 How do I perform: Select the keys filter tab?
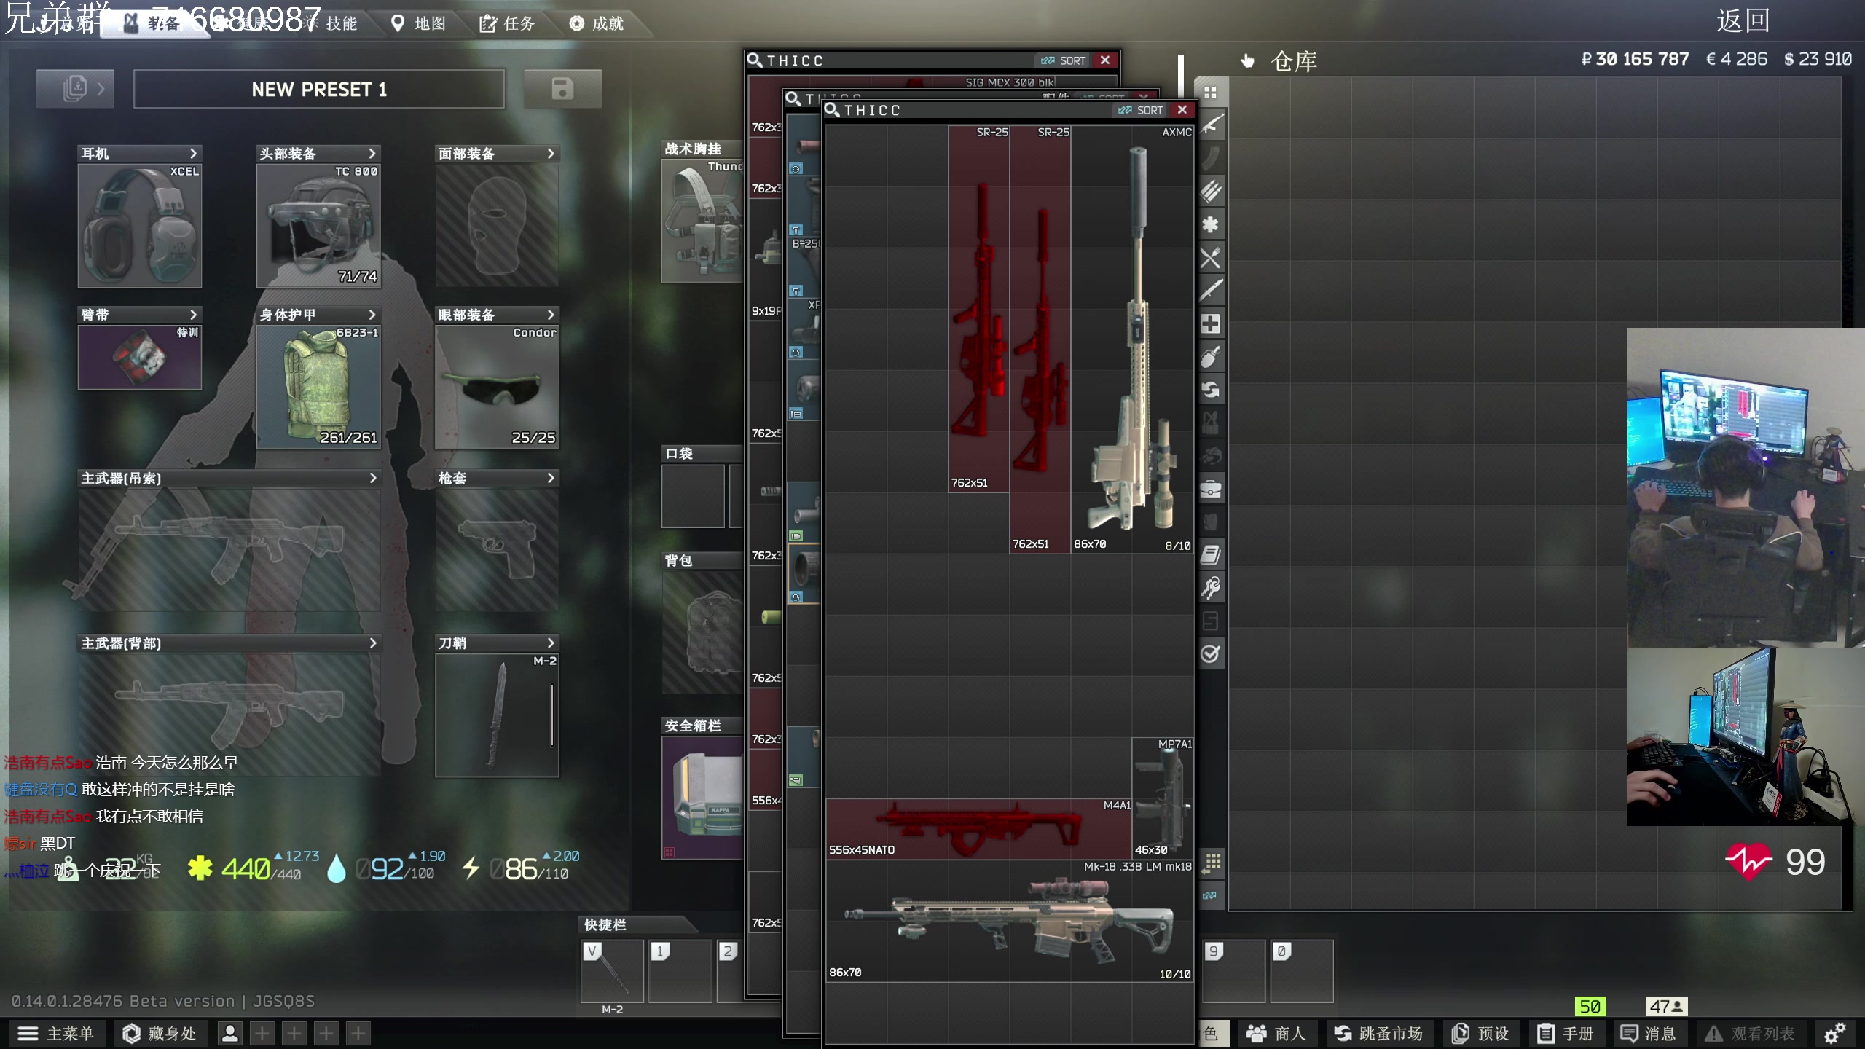pyautogui.click(x=1211, y=588)
